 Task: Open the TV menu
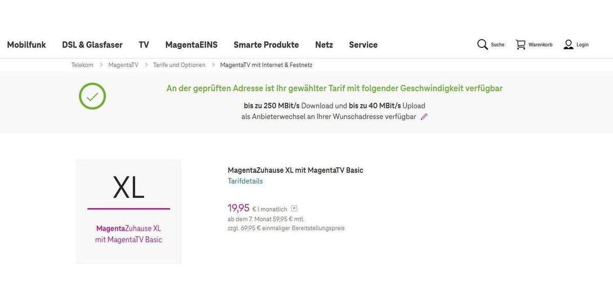[x=144, y=45]
